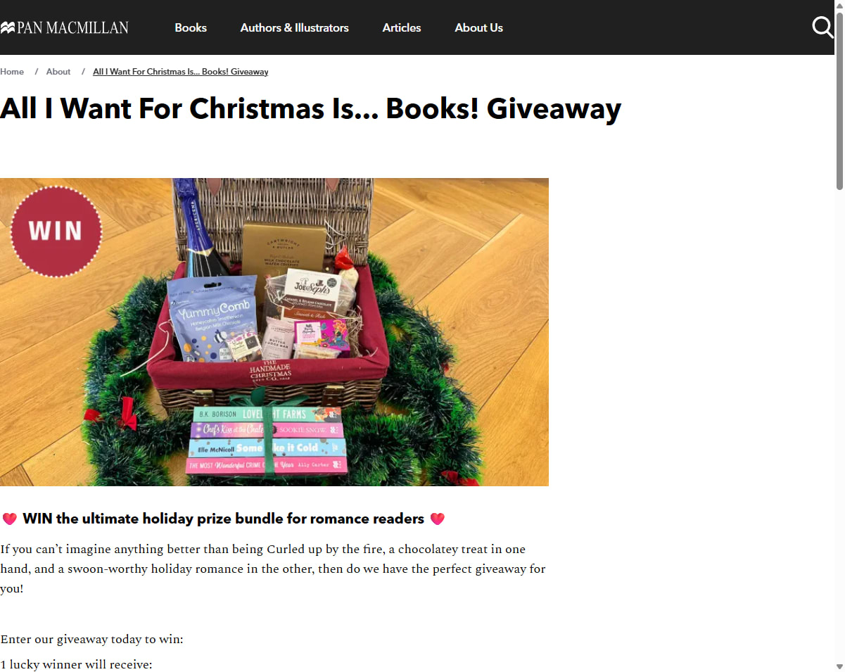Image resolution: width=845 pixels, height=672 pixels.
Task: Follow the About breadcrumb link
Action: coord(58,72)
